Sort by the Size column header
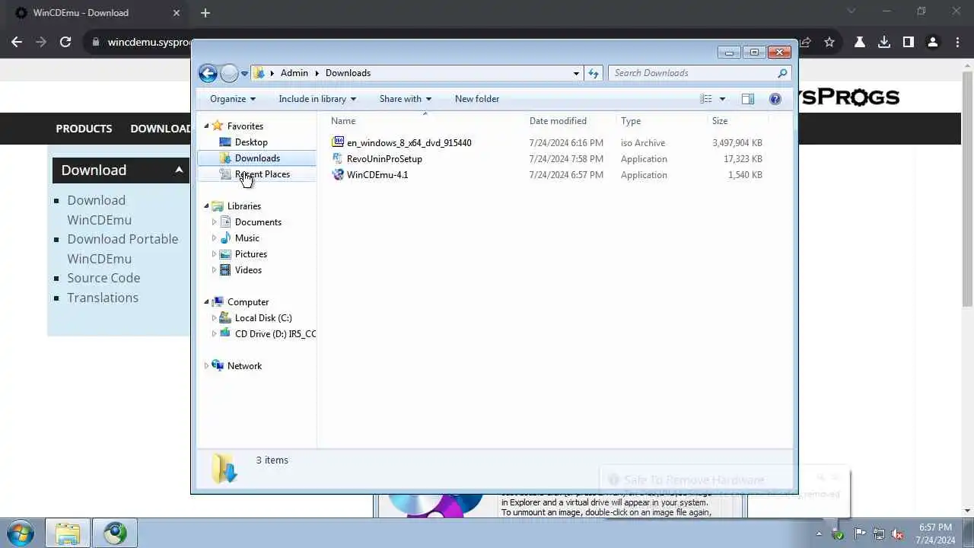 click(x=720, y=121)
